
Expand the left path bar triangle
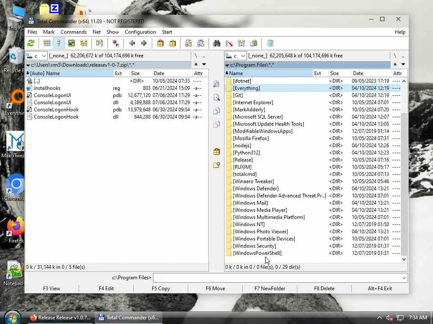pos(28,65)
